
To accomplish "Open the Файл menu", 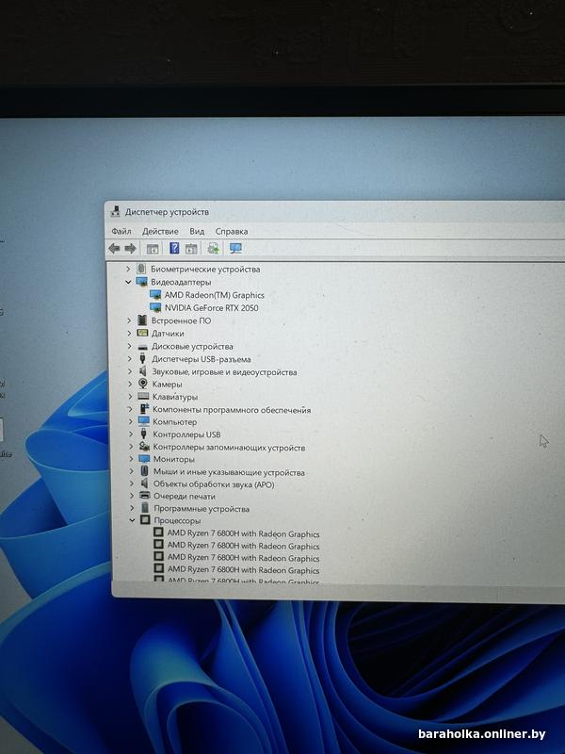I will click(121, 231).
